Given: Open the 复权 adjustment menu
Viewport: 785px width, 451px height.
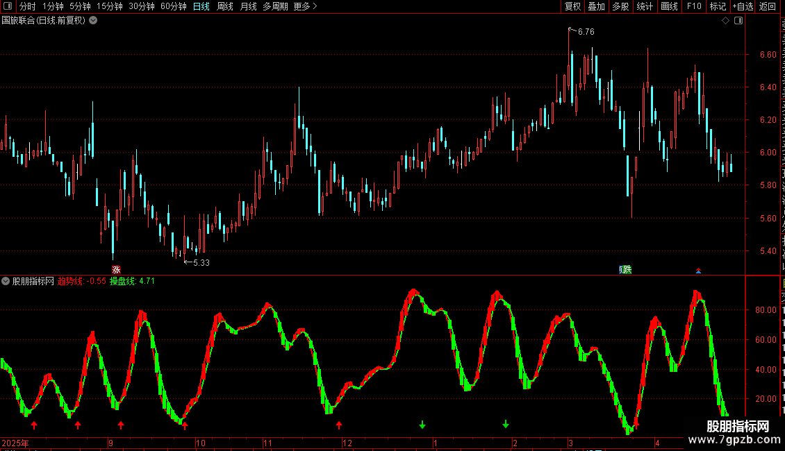Looking at the screenshot, I should [572, 6].
